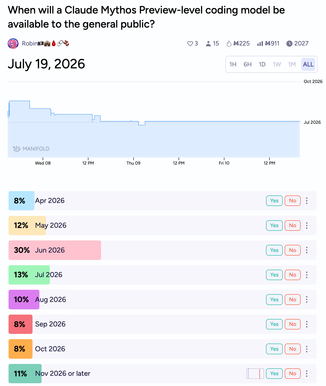326x386 pixels.
Task: Bet No on Jun 2026
Action: tap(292, 250)
